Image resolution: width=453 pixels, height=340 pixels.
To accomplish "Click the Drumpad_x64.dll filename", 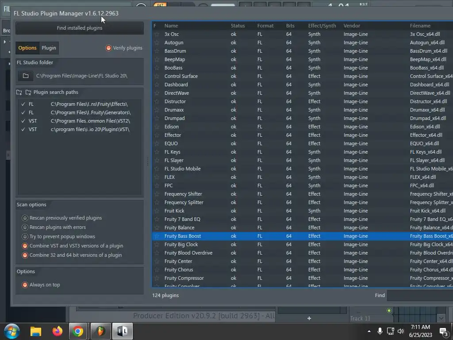I will coord(427,118).
